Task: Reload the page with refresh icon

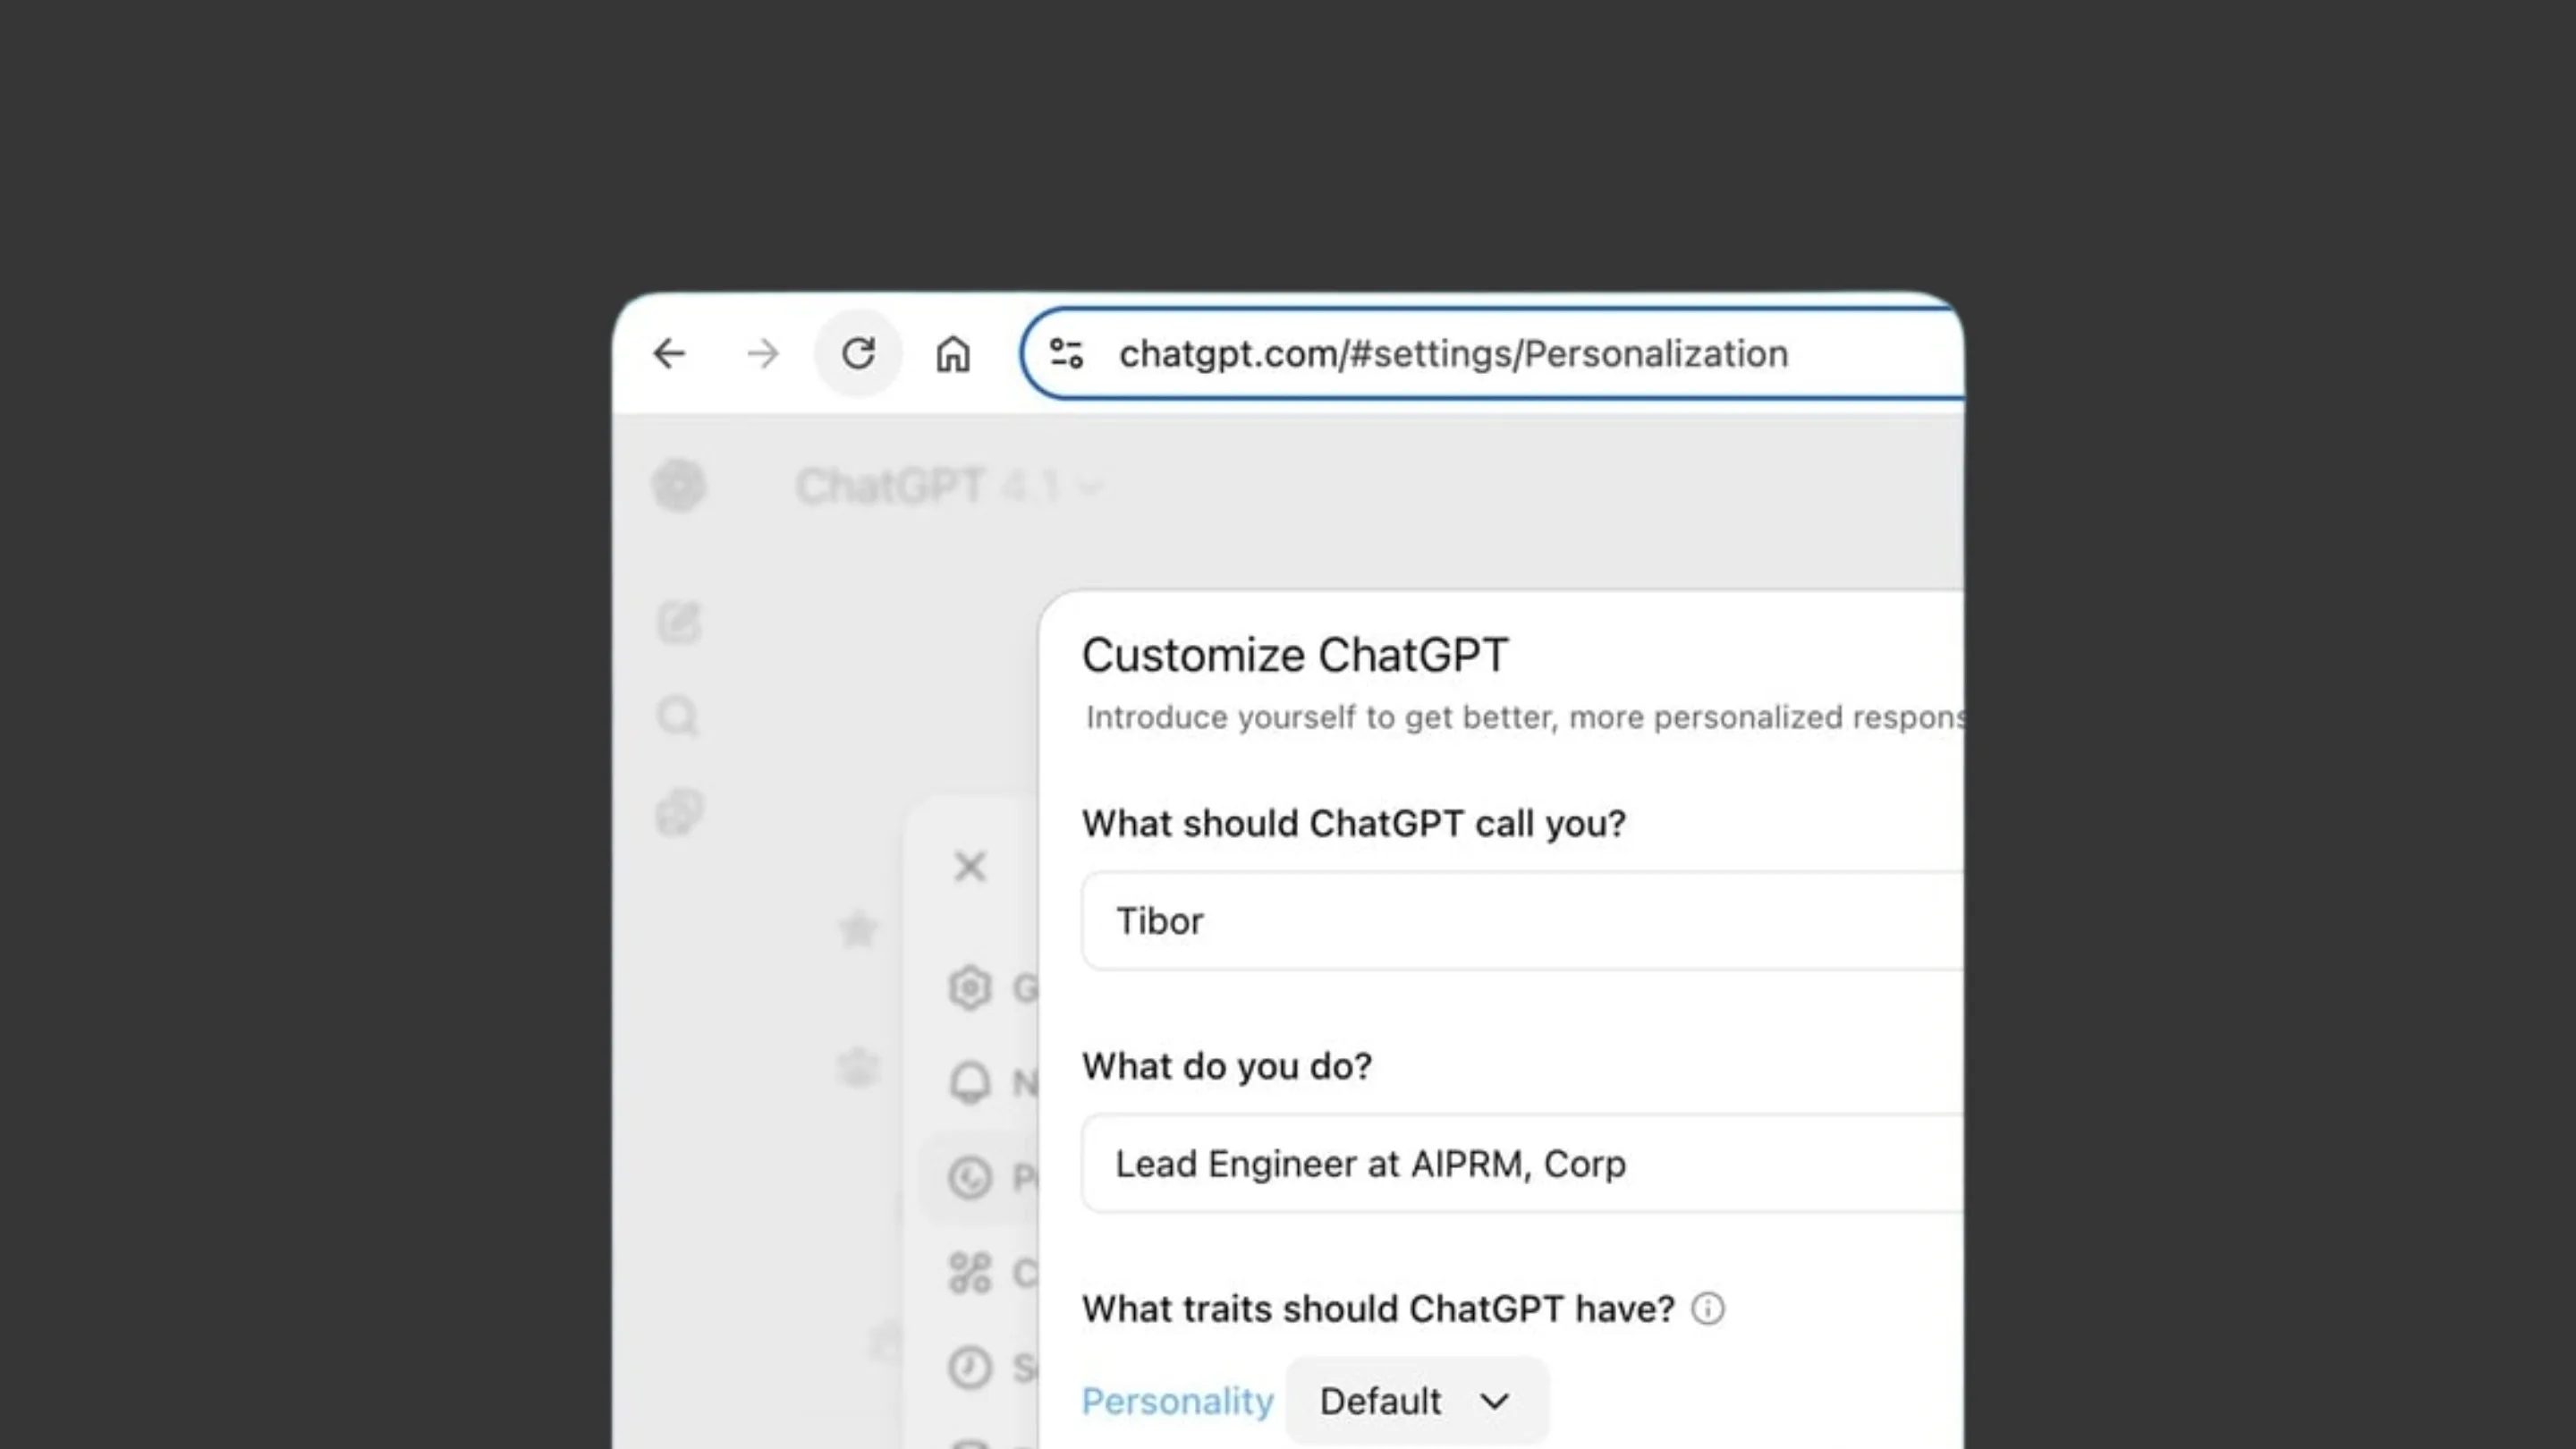Action: 858,353
